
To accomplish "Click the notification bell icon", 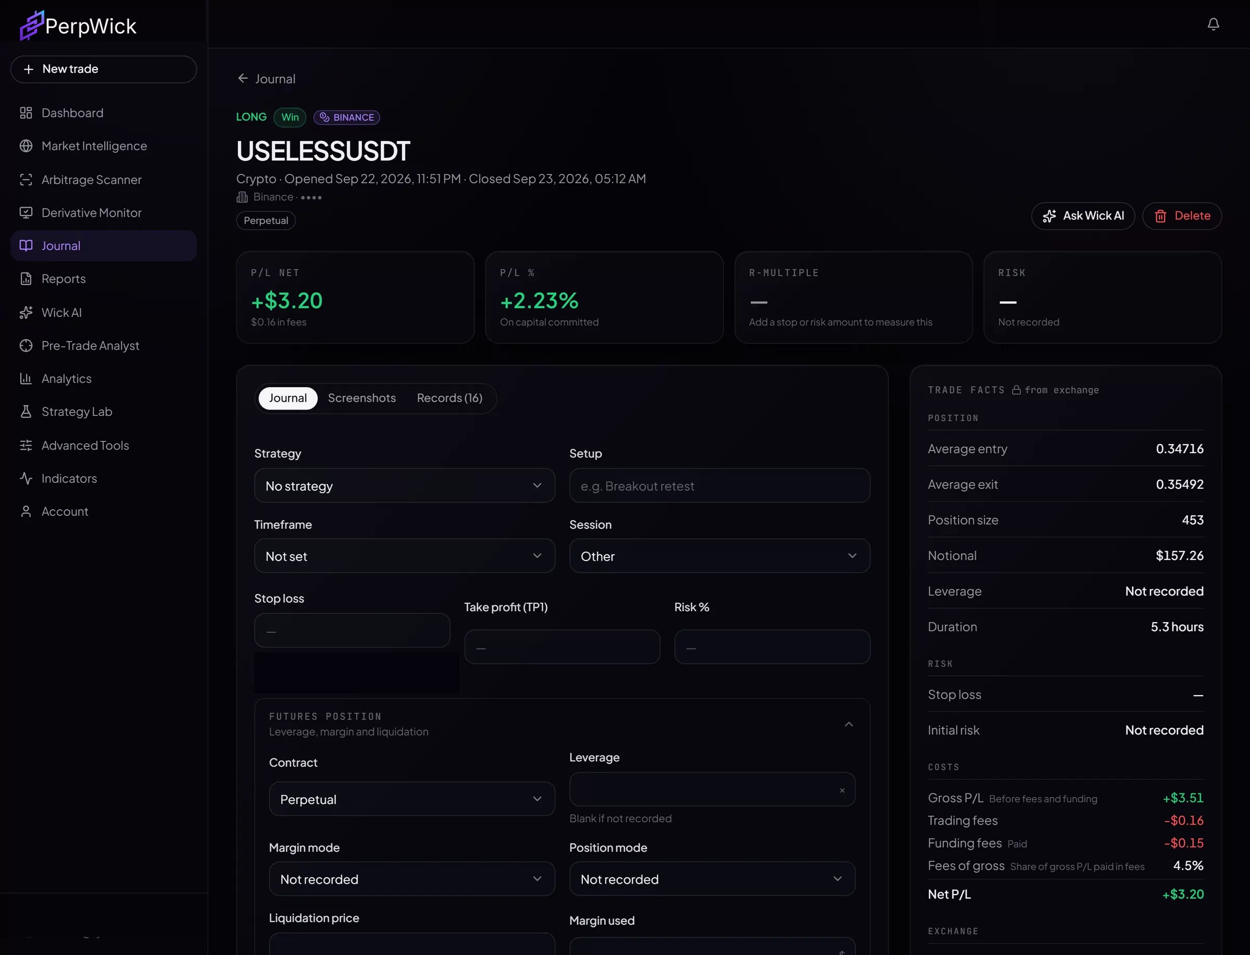I will coord(1213,24).
